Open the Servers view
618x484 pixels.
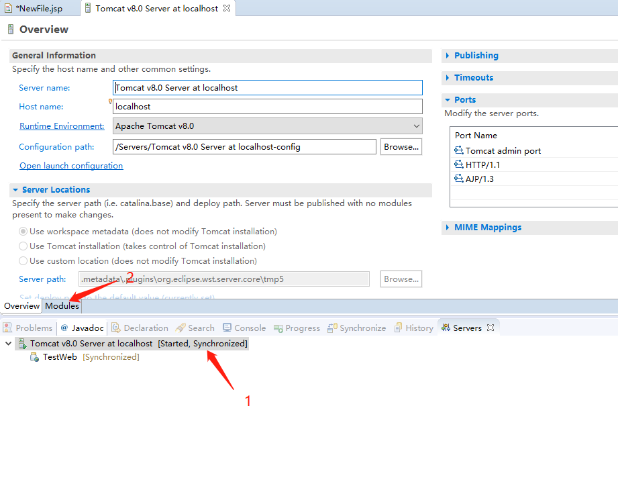[x=467, y=328]
